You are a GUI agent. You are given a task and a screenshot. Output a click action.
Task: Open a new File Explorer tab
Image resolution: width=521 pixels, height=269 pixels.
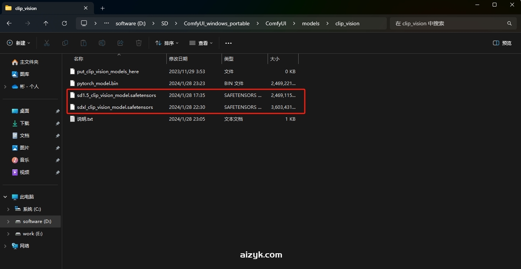tap(102, 8)
